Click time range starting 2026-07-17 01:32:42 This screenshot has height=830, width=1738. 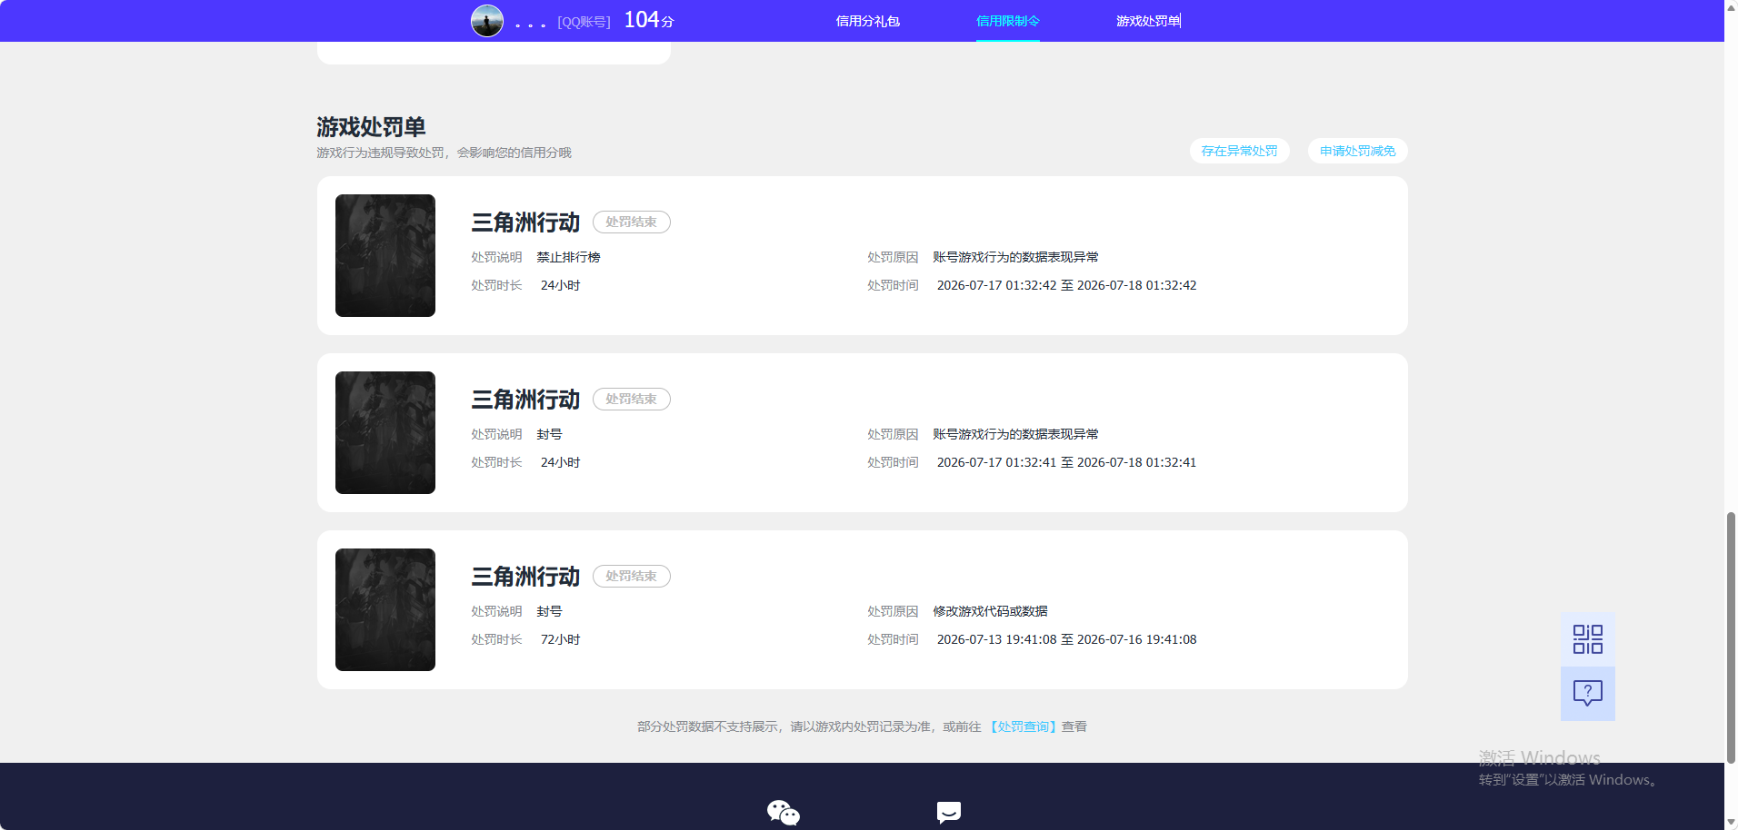click(x=1066, y=285)
